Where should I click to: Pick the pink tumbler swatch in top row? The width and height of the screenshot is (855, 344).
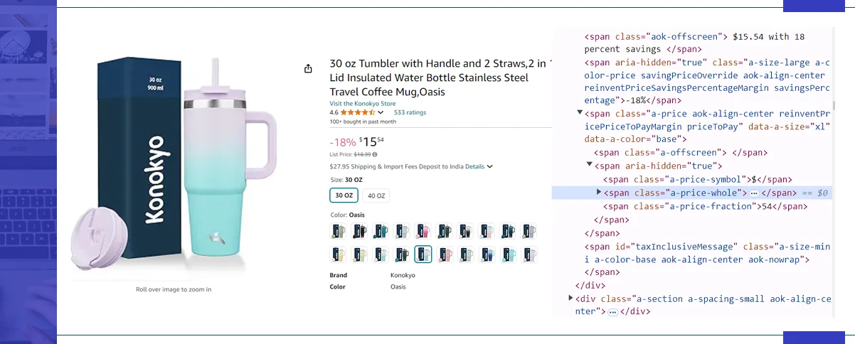(x=423, y=231)
